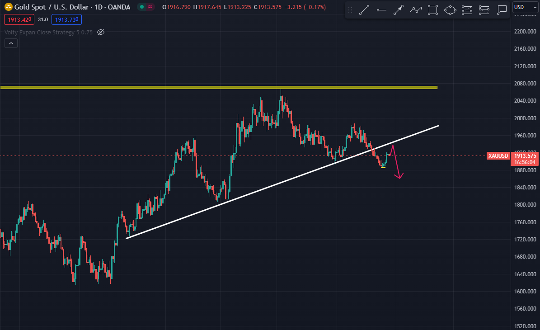Show the hidden Volty Expan Close Strategy

coord(101,32)
